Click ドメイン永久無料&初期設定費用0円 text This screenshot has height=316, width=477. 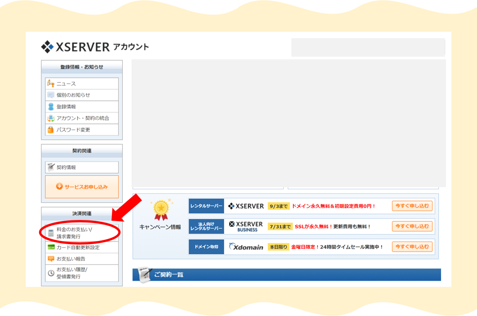tap(334, 206)
